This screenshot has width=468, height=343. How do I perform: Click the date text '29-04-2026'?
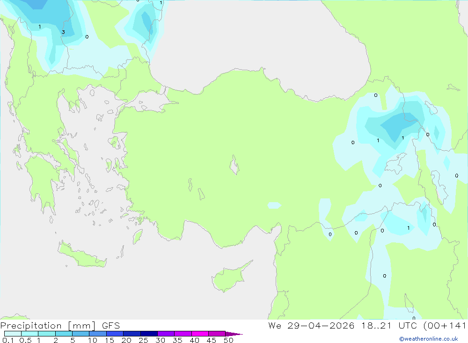coord(321,325)
